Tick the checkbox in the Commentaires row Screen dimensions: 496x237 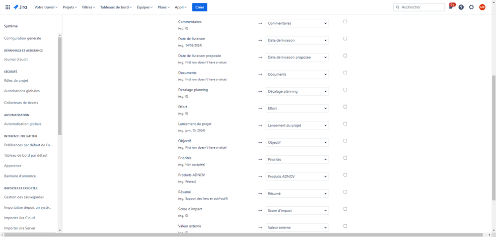(345, 21)
